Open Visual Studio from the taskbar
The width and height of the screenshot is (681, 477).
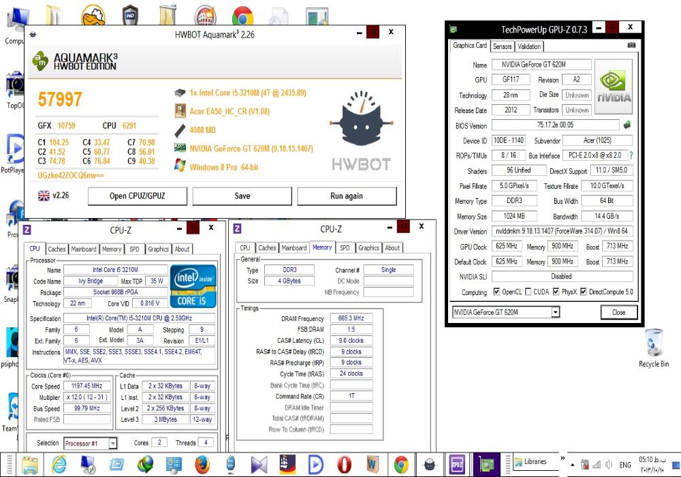pos(259,465)
